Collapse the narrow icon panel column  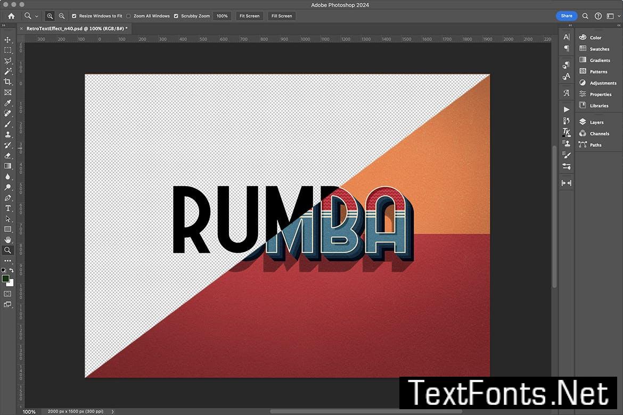pyautogui.click(x=570, y=26)
